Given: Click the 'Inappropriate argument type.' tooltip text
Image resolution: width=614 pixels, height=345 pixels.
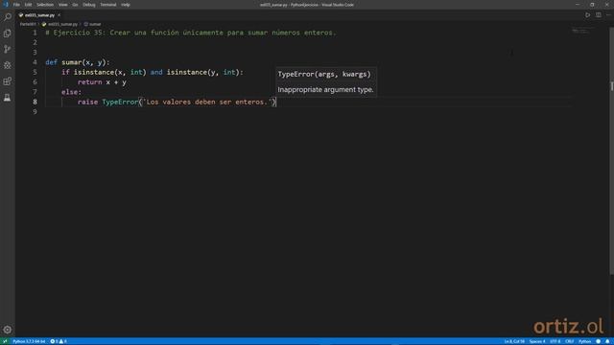Looking at the screenshot, I should [326, 89].
